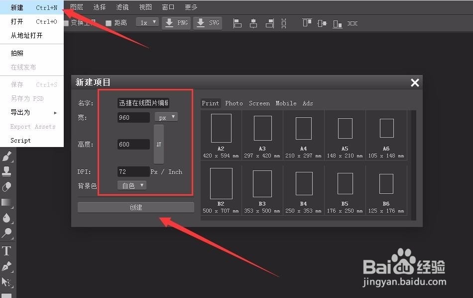Export quickly as PNG

point(176,23)
